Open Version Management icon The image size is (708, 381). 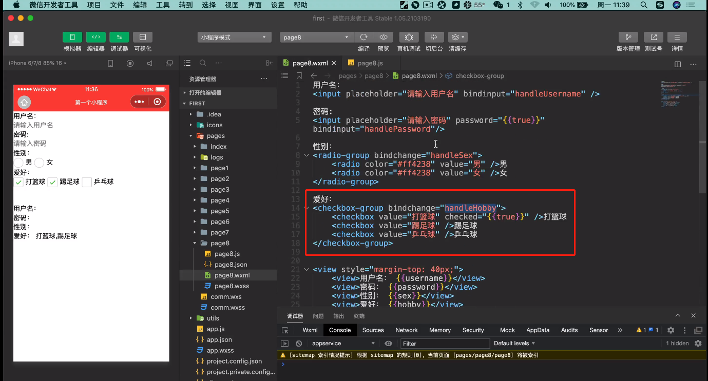coord(627,37)
